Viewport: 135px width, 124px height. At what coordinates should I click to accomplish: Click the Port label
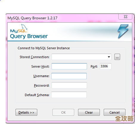(x=94, y=66)
